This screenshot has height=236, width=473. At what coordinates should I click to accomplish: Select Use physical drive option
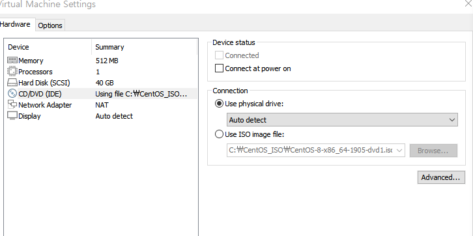(219, 104)
